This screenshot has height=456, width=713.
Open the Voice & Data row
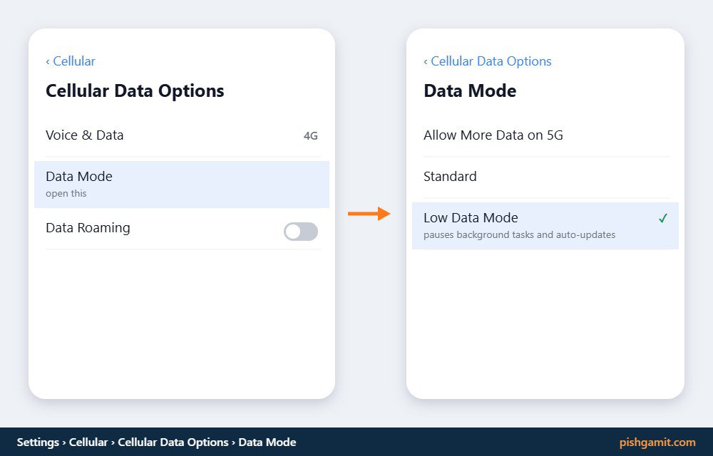[x=181, y=135]
